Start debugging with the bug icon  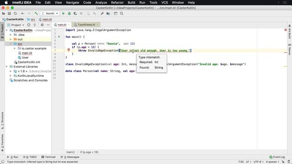pyautogui.click(x=69, y=14)
